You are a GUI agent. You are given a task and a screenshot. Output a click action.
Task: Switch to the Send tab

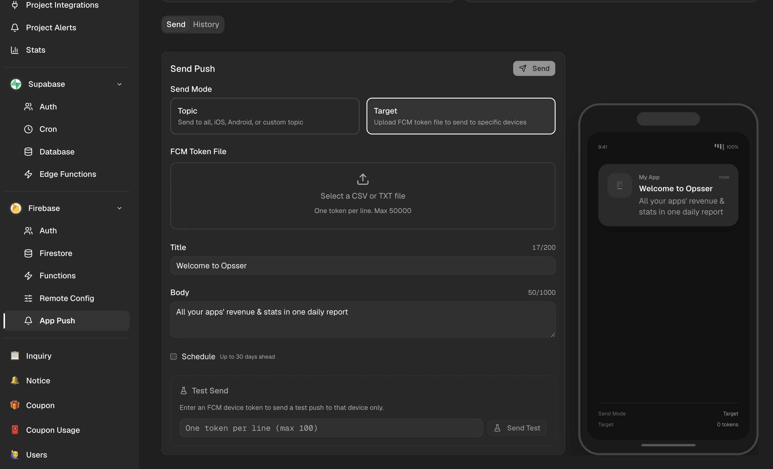pyautogui.click(x=176, y=24)
